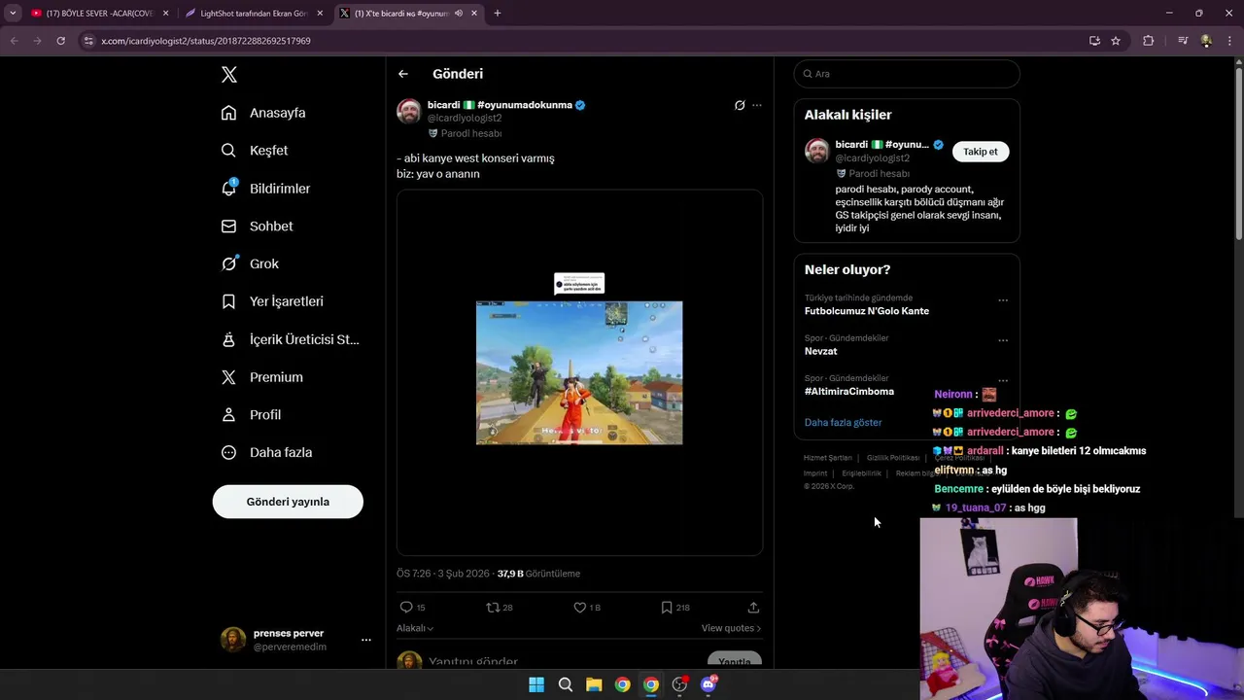The image size is (1244, 700).
Task: Open Windows taskbar search
Action: pyautogui.click(x=565, y=684)
